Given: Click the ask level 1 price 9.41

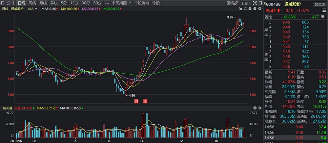Looking at the screenshot, I should click(286, 42).
